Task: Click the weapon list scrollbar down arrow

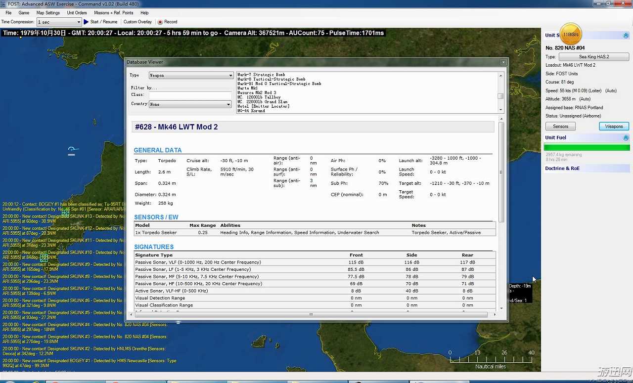Action: click(500, 110)
